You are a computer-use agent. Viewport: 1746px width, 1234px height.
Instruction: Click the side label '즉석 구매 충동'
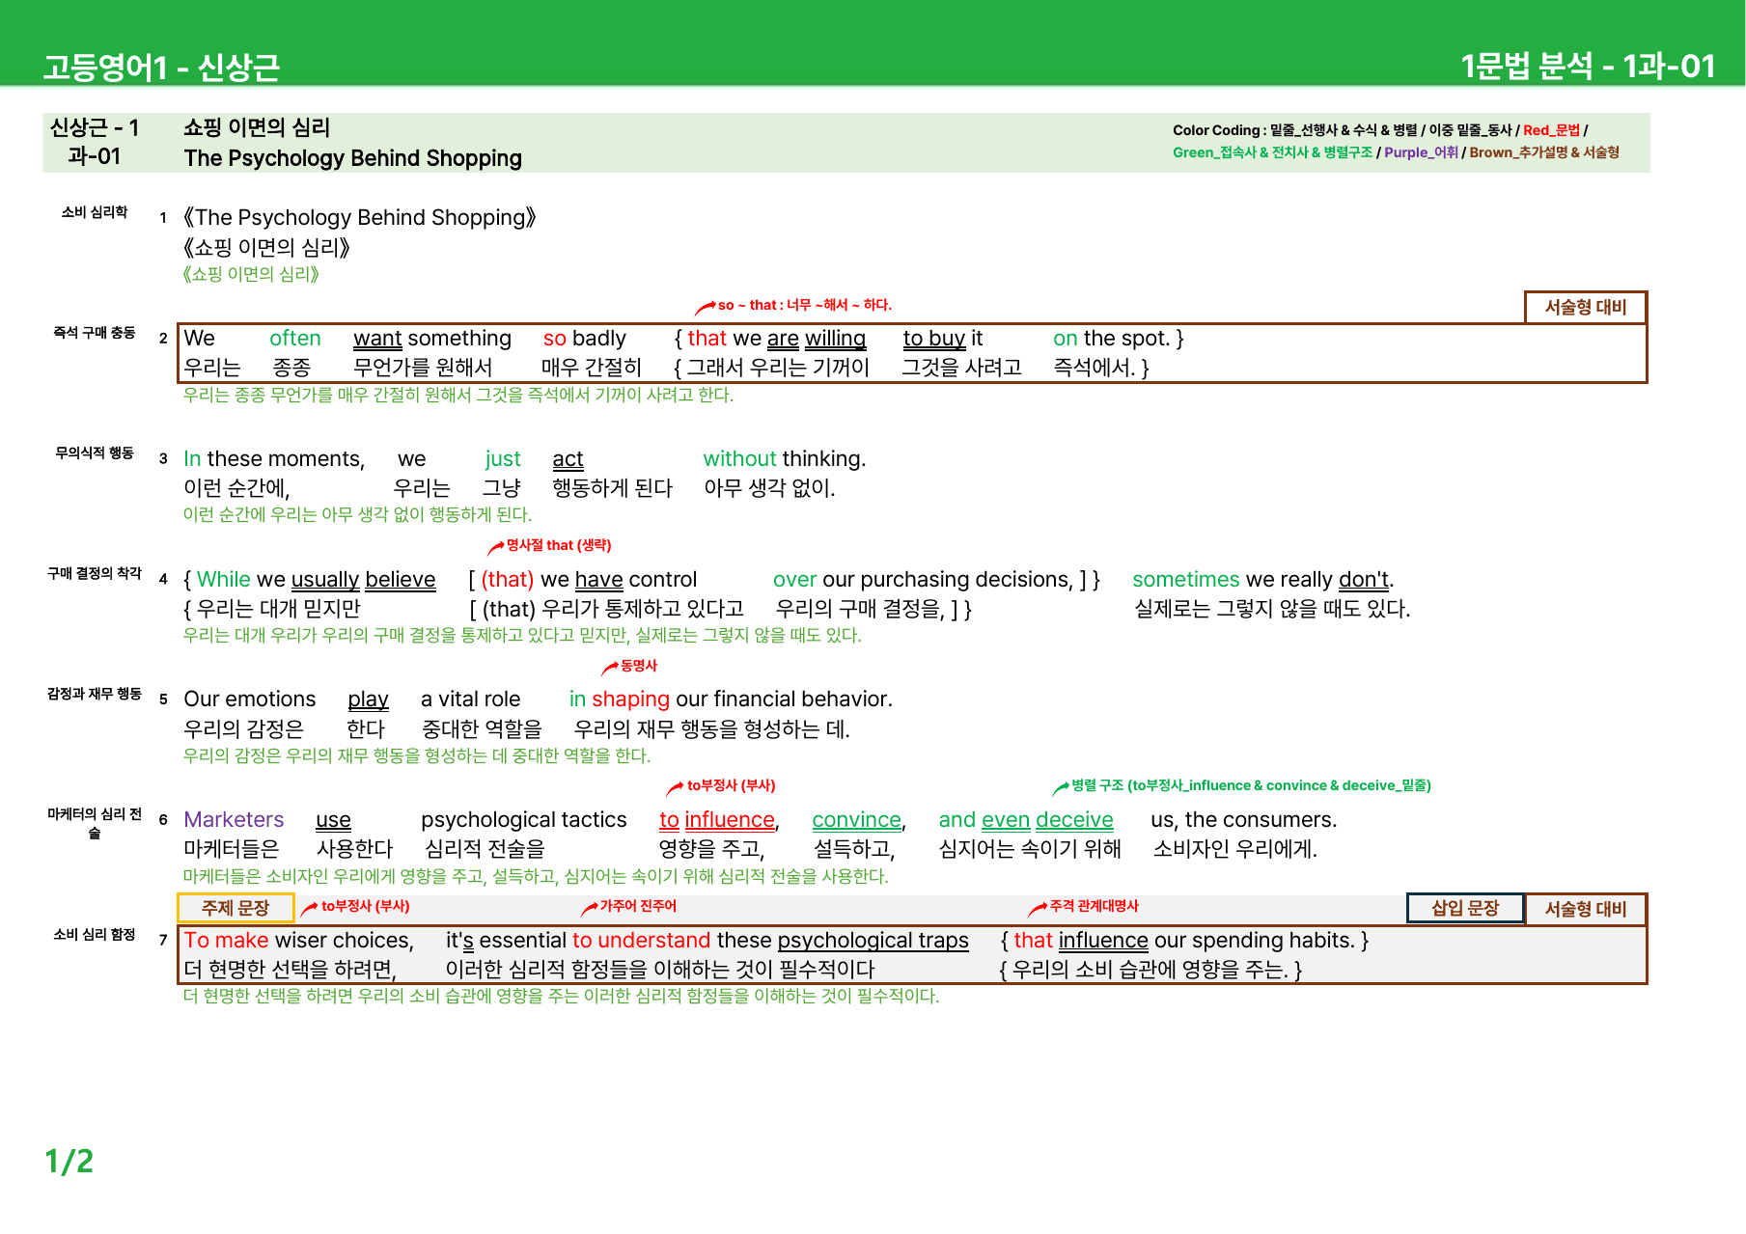click(95, 333)
